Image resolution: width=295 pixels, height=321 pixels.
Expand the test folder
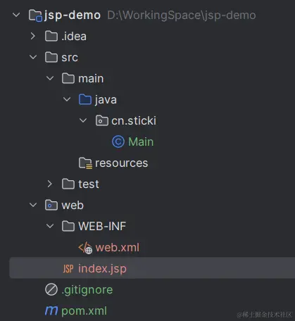click(x=49, y=184)
